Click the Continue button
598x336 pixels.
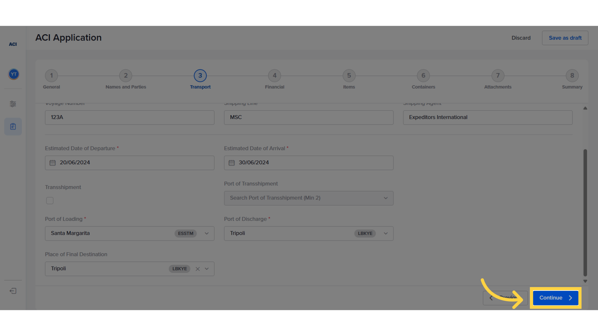coord(555,298)
